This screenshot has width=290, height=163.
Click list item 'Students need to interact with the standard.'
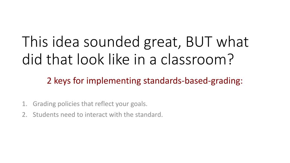click(x=98, y=115)
